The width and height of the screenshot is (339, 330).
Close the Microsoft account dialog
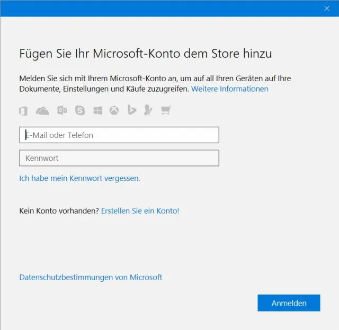click(x=327, y=8)
